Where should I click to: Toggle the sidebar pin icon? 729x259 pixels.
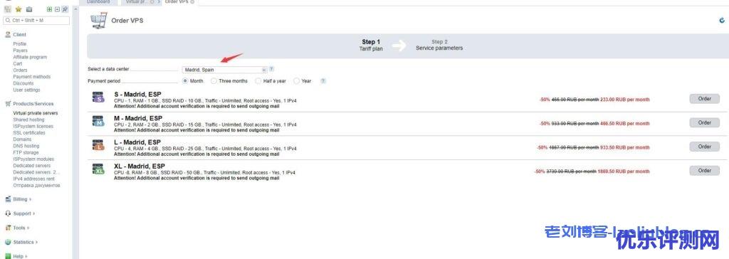[x=65, y=9]
